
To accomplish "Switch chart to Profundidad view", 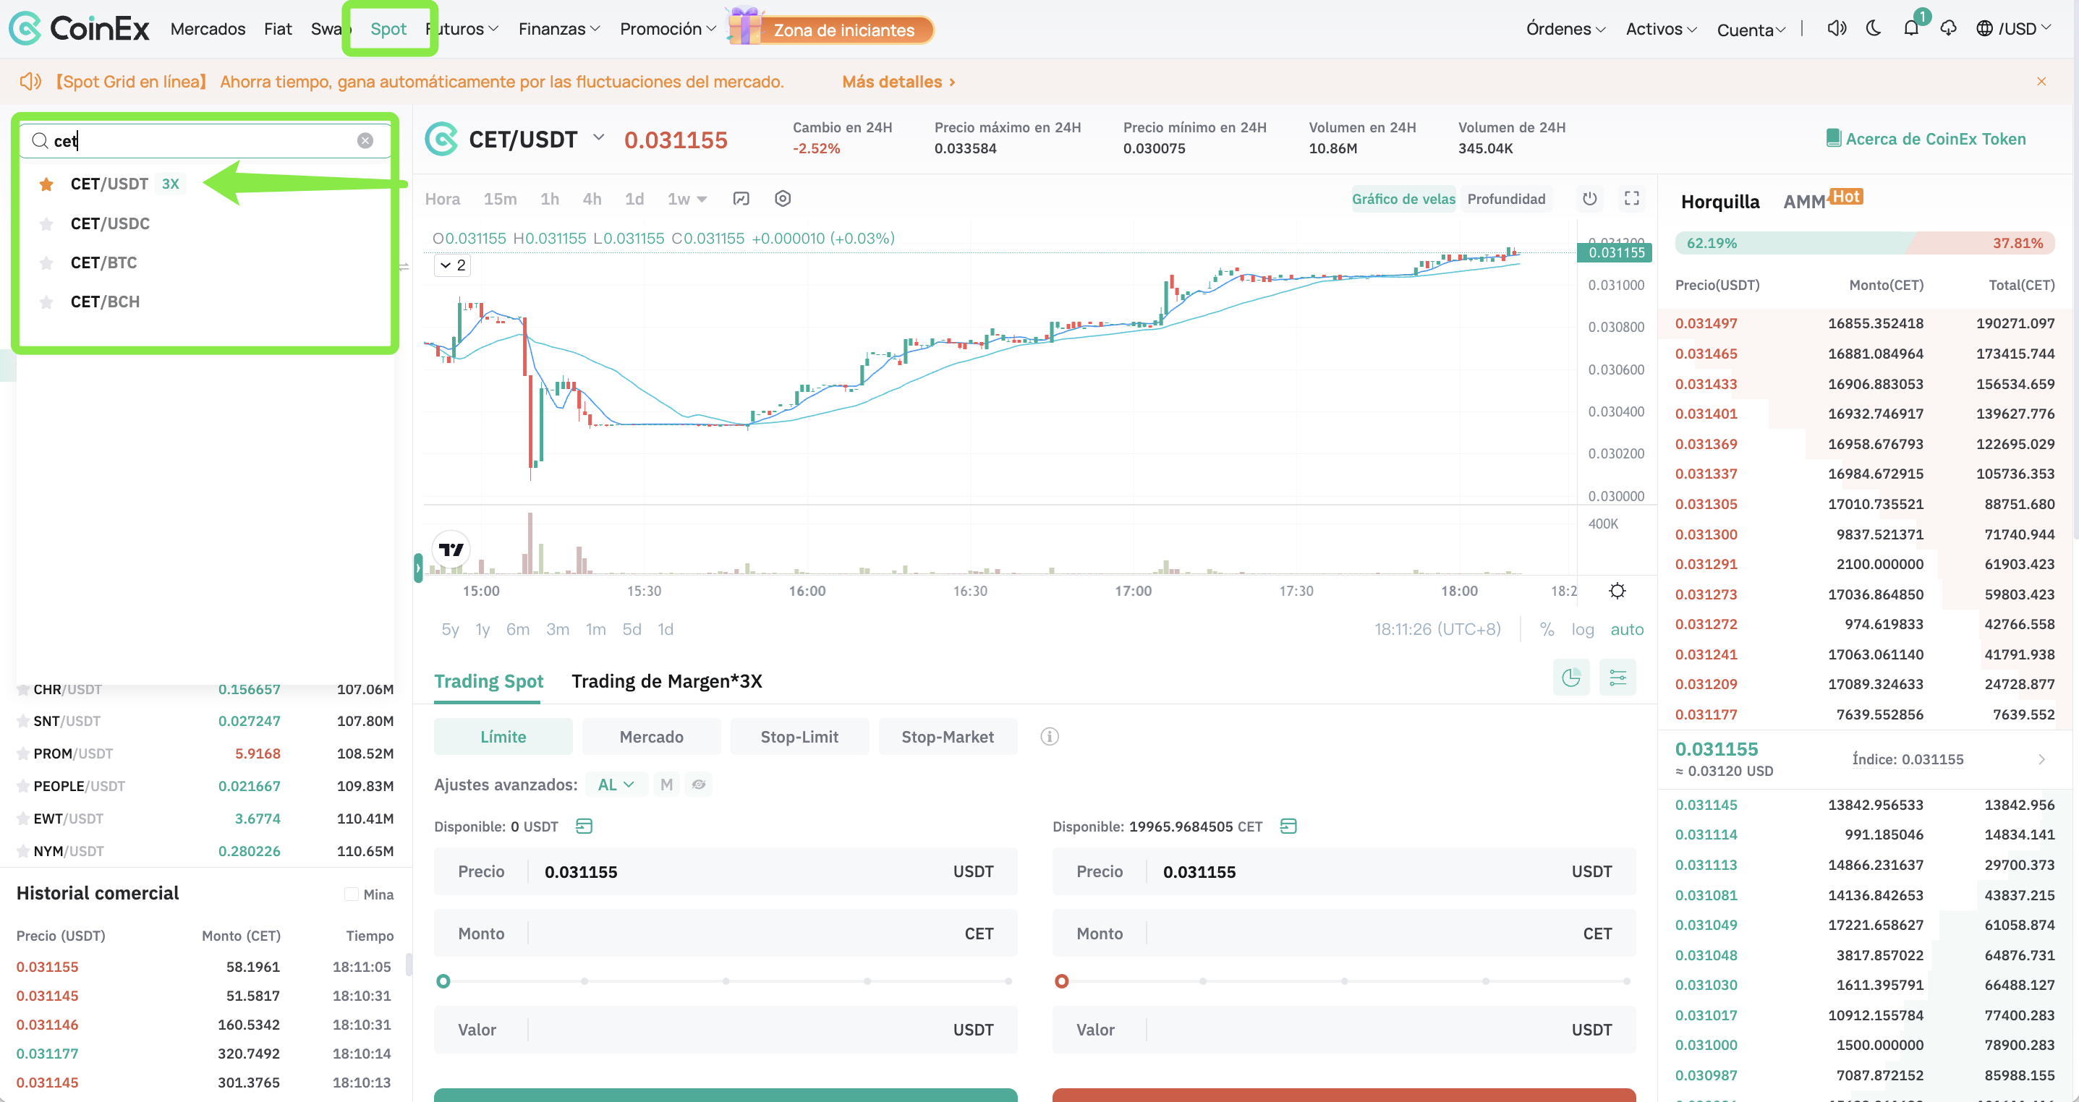I will click(1506, 198).
